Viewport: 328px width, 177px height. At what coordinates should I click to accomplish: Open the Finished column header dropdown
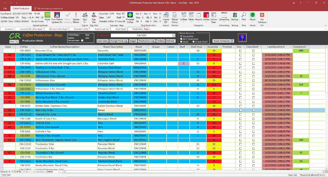(x=234, y=47)
